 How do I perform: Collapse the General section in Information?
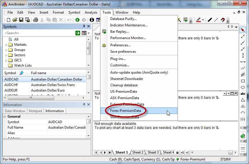point(5,116)
